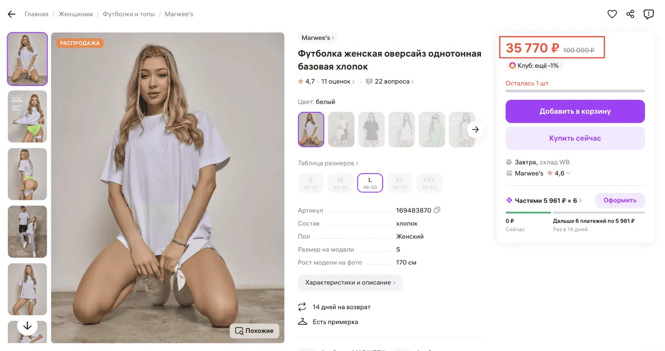
Task: Open Характеристики и описание section
Action: coord(350,282)
